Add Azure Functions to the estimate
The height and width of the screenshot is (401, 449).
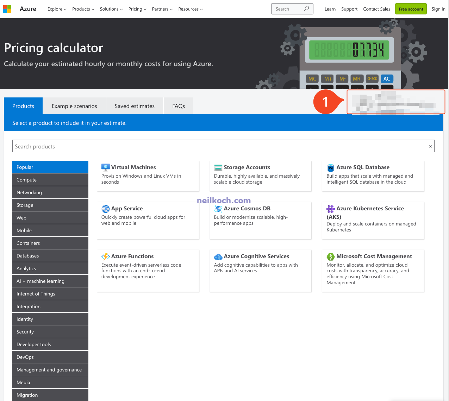click(148, 270)
